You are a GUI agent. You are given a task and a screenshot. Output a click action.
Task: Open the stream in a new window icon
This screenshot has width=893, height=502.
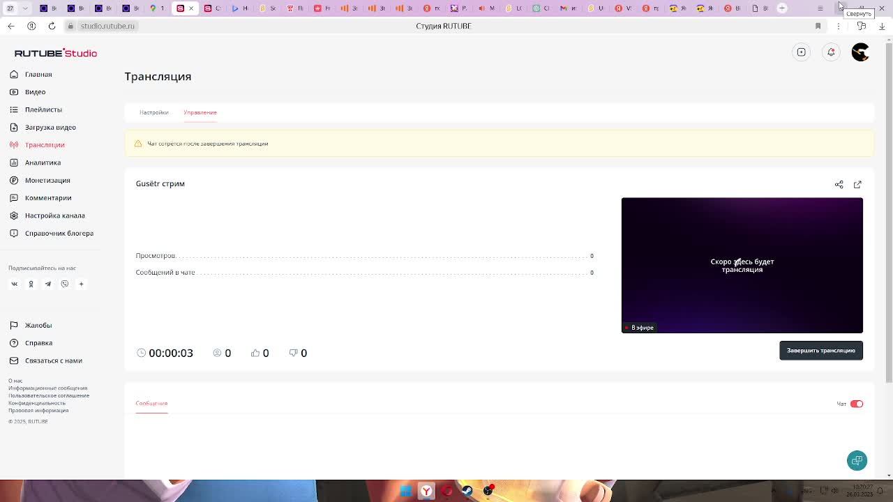click(x=857, y=184)
